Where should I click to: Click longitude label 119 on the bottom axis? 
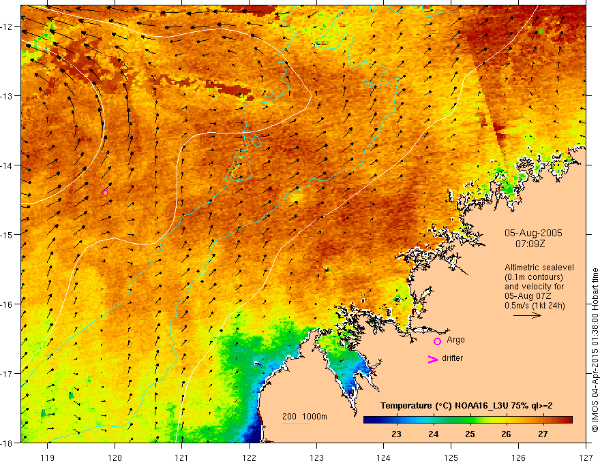point(48,458)
